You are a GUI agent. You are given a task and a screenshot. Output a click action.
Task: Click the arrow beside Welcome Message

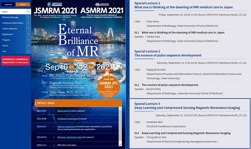pyautogui.click(x=28, y=17)
